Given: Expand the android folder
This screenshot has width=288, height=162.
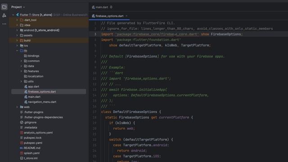Looking at the screenshot, I should (17, 30).
